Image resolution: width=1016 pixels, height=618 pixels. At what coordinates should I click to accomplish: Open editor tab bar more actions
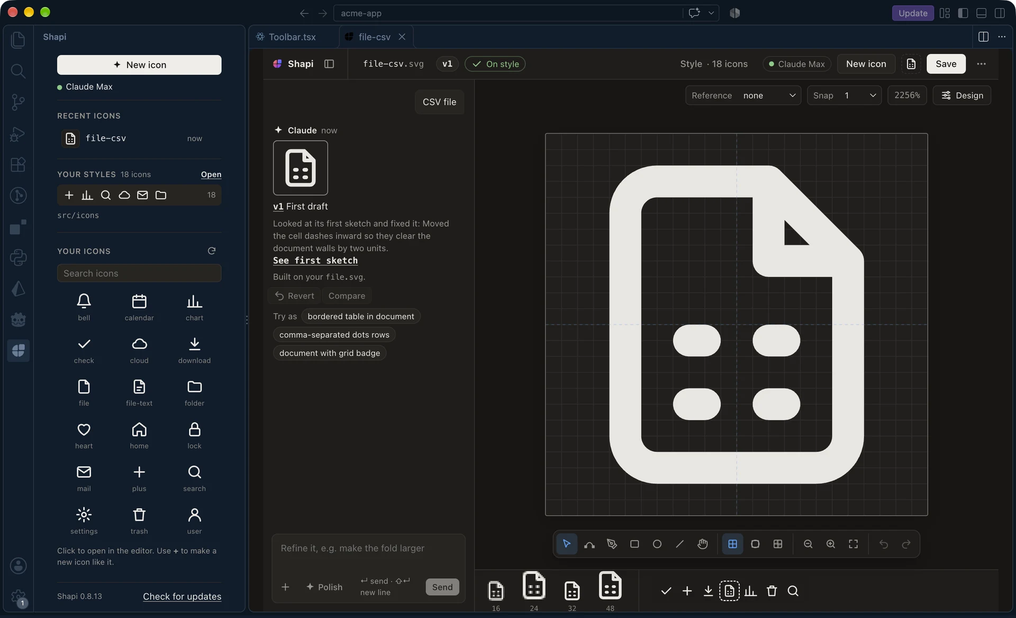(x=1002, y=37)
